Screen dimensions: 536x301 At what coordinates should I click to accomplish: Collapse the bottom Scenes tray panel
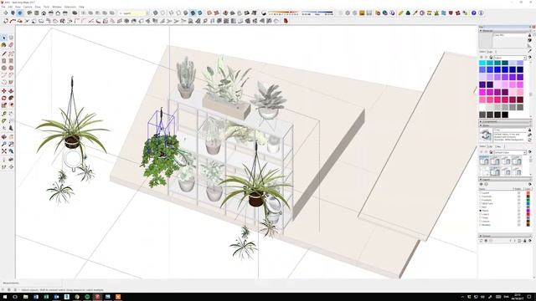[x=481, y=236]
